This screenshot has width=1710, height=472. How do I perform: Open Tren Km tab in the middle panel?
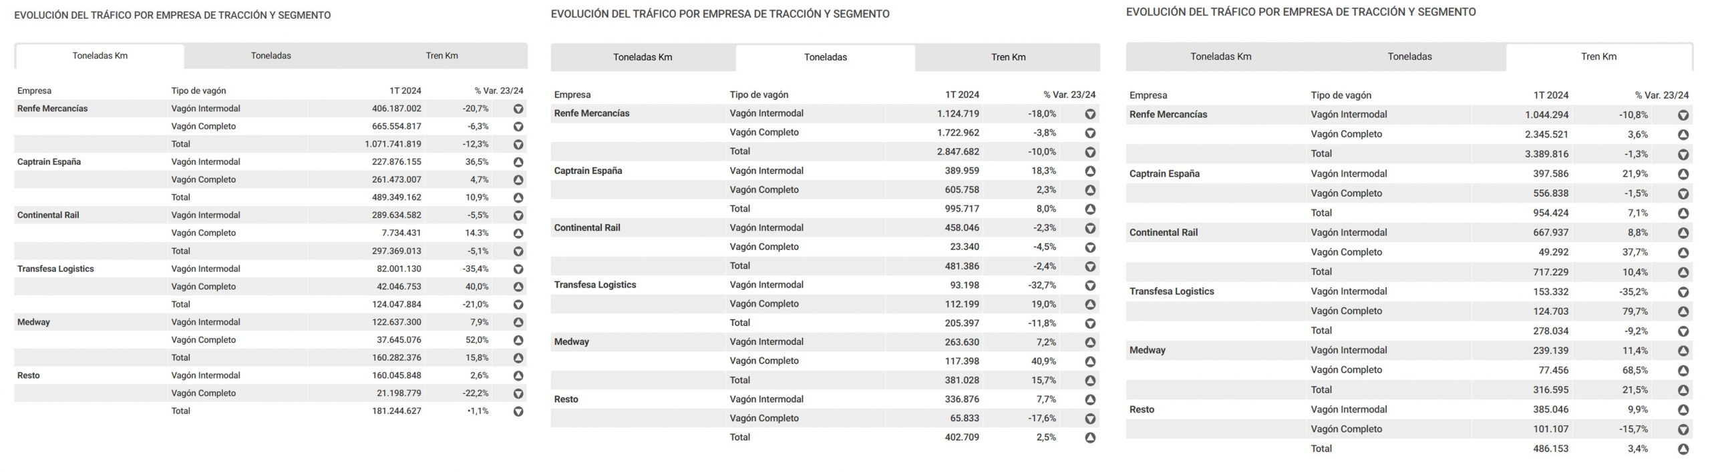point(1008,57)
